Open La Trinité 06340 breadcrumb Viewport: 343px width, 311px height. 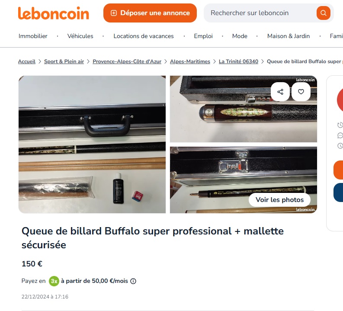238,61
